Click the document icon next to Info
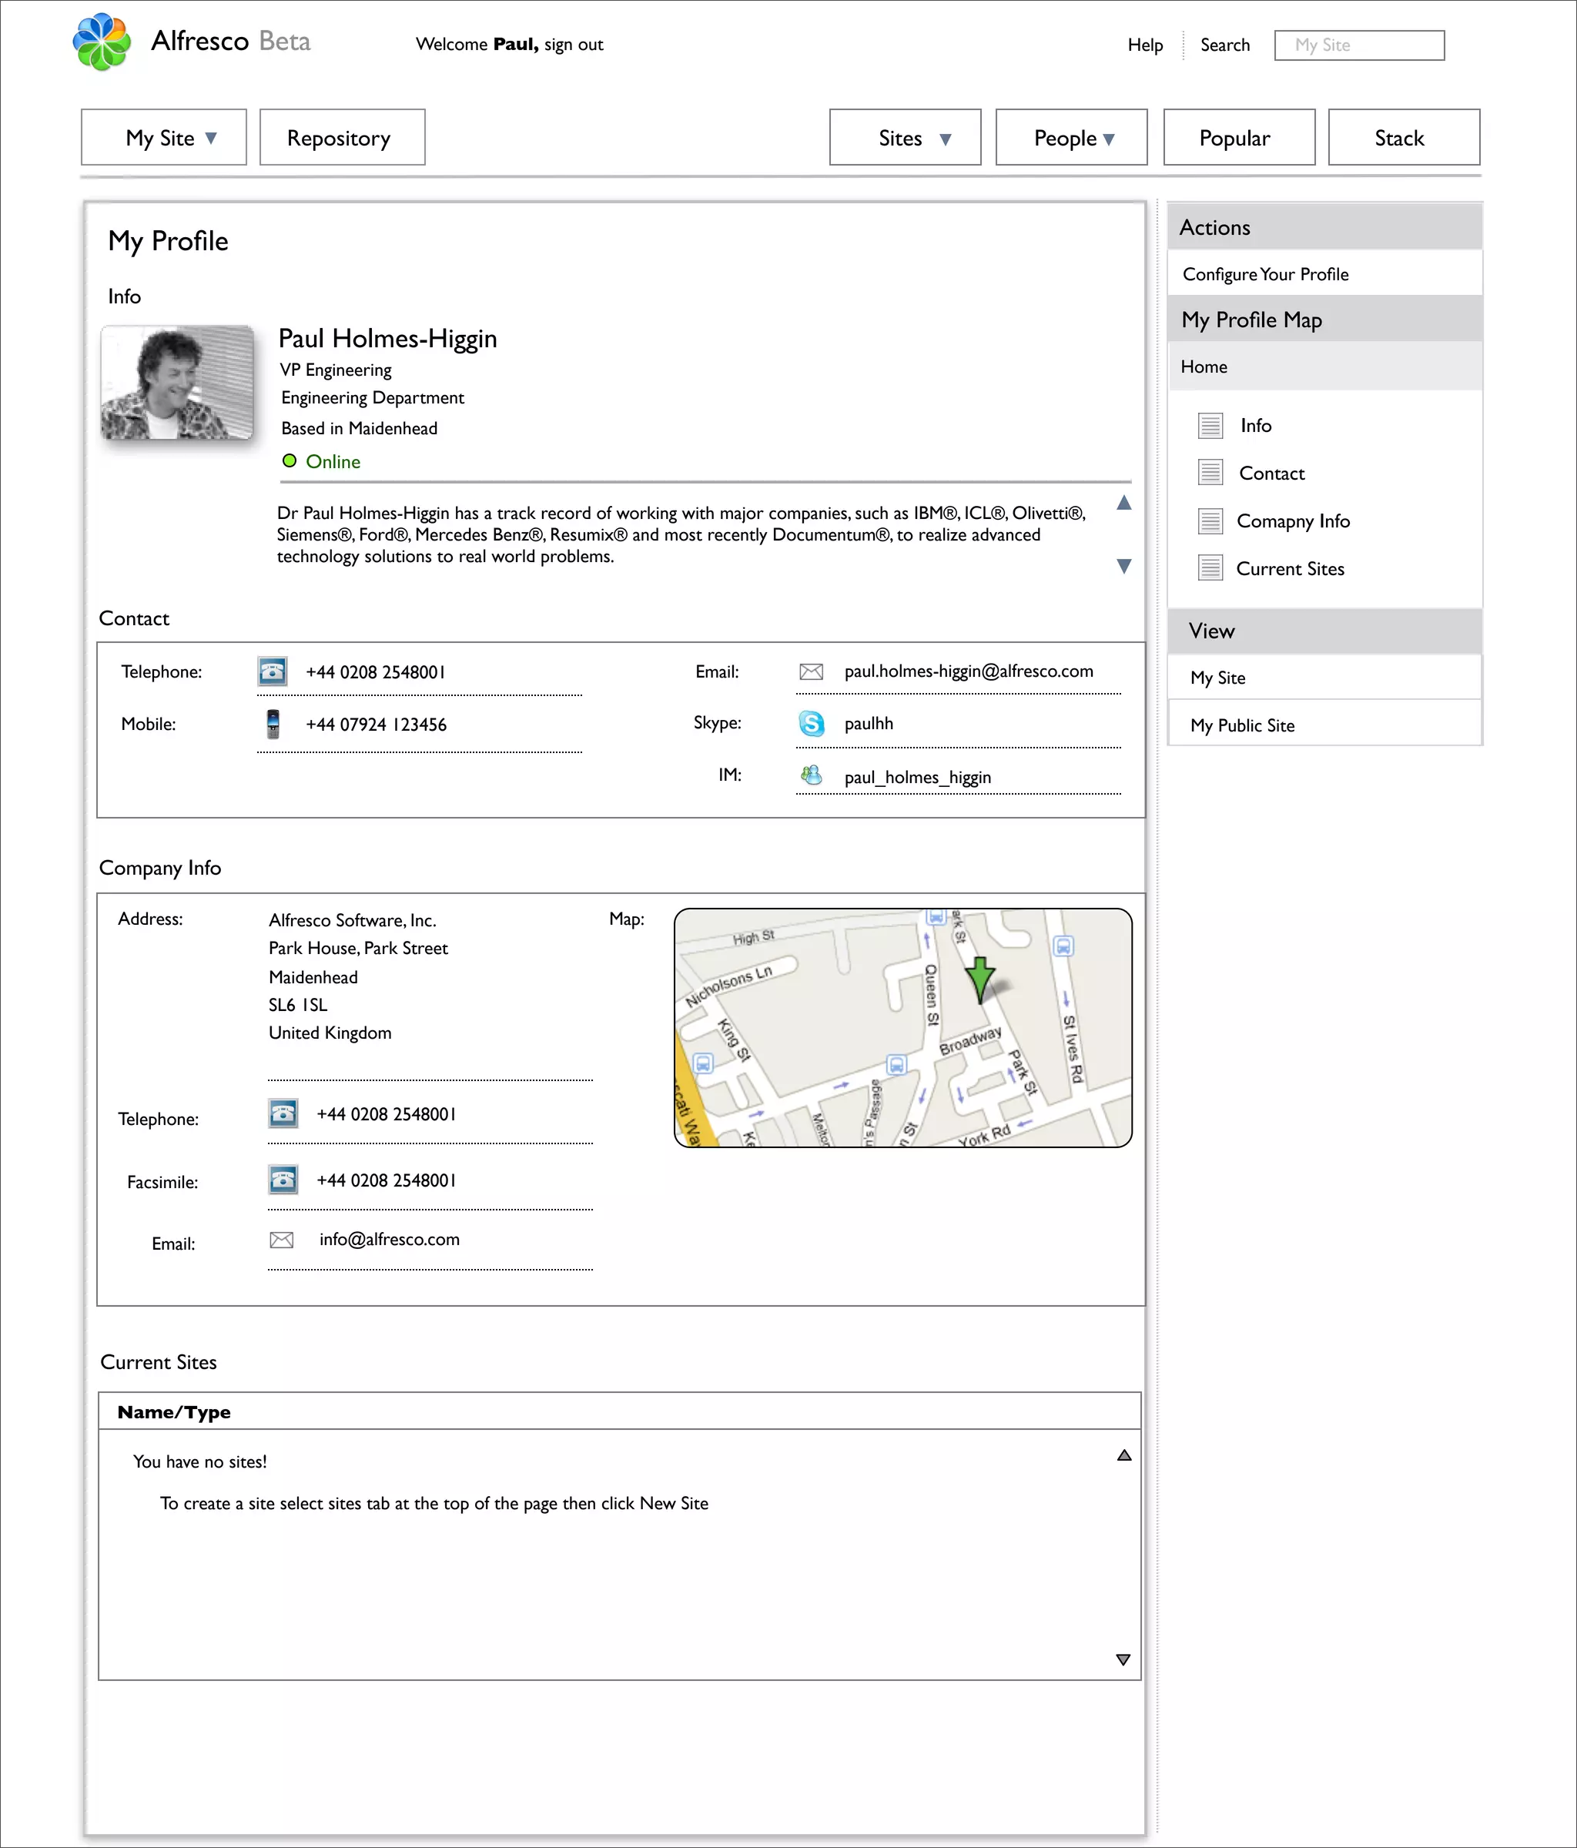The height and width of the screenshot is (1848, 1577). point(1210,426)
